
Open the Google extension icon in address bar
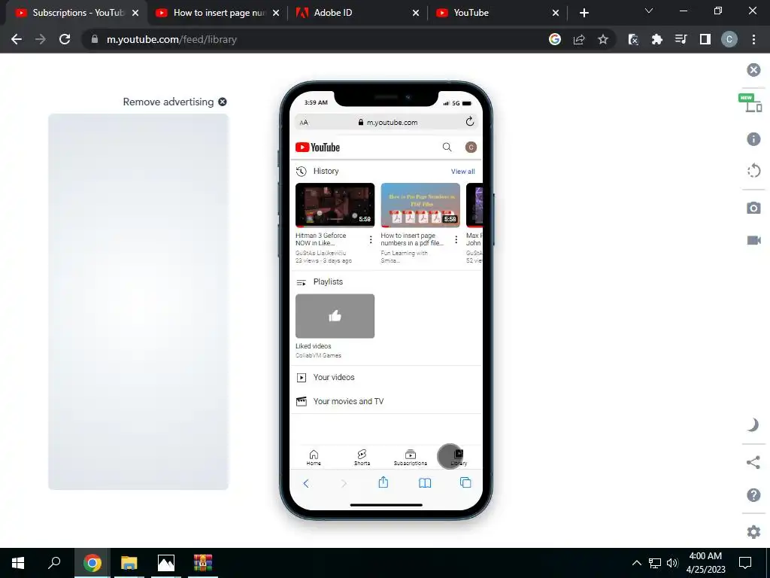[555, 39]
